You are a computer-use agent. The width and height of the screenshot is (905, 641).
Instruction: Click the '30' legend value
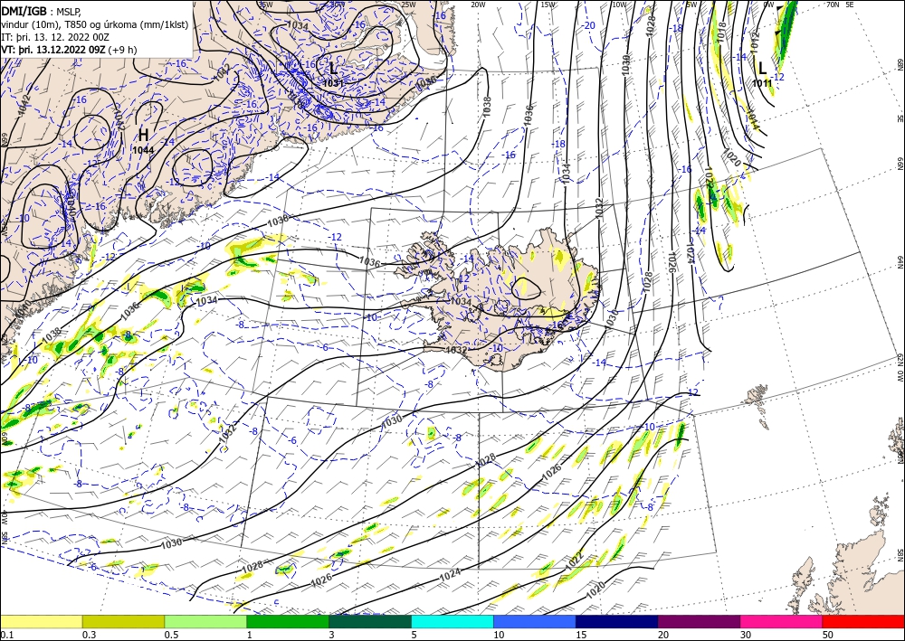(747, 635)
